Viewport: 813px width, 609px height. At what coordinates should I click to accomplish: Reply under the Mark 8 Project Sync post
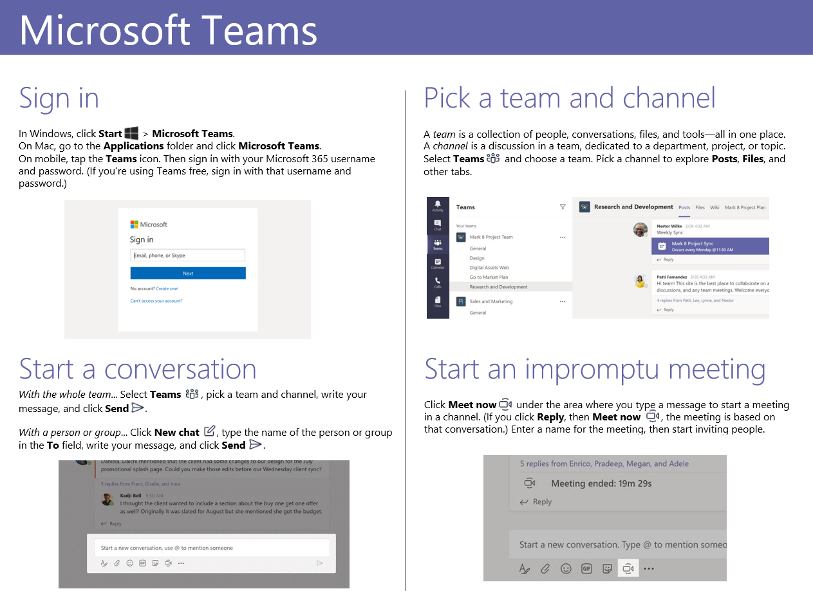(665, 259)
